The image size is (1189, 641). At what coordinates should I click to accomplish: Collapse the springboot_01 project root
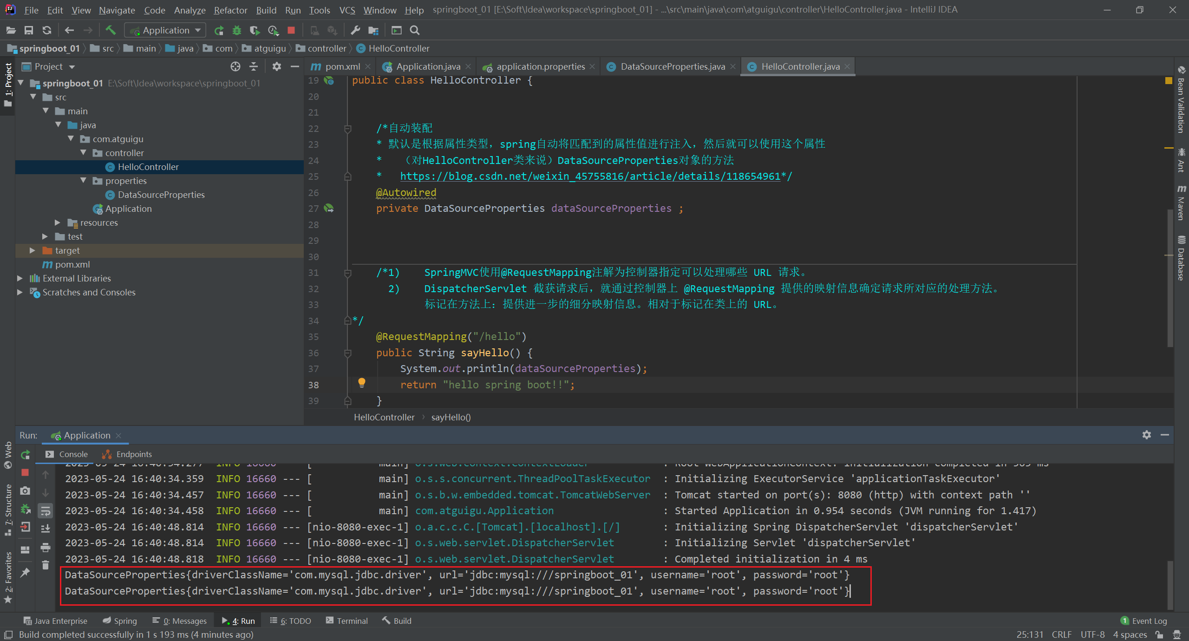tap(21, 83)
